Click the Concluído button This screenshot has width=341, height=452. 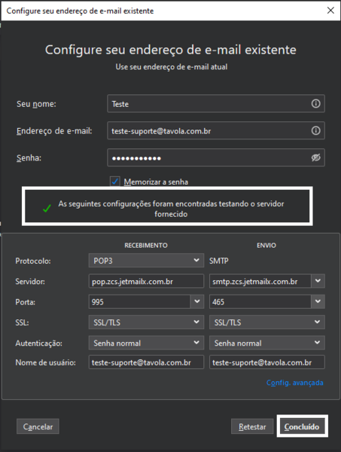tap(302, 426)
